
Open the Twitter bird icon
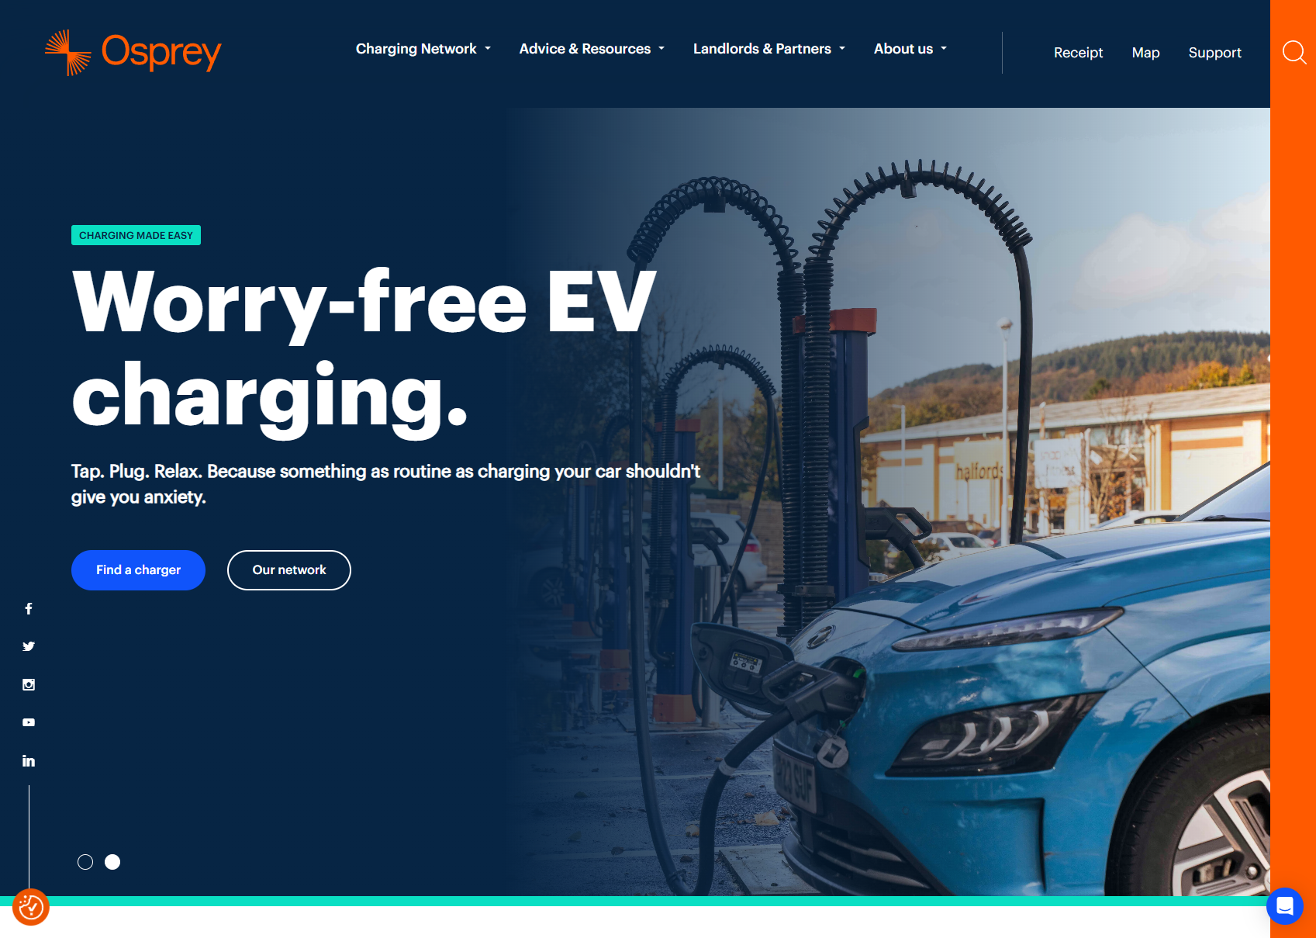click(29, 646)
